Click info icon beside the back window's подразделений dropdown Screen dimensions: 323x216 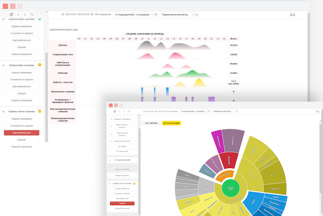(156, 14)
